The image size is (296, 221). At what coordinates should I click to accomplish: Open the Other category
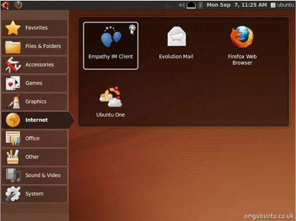coord(34,157)
